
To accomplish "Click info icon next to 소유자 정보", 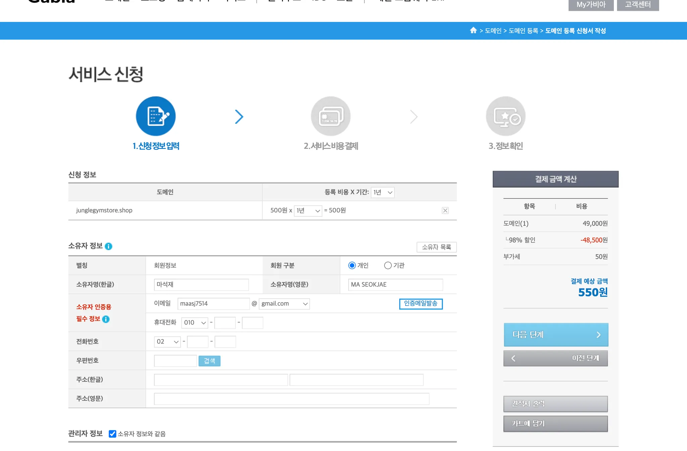I will (x=108, y=246).
